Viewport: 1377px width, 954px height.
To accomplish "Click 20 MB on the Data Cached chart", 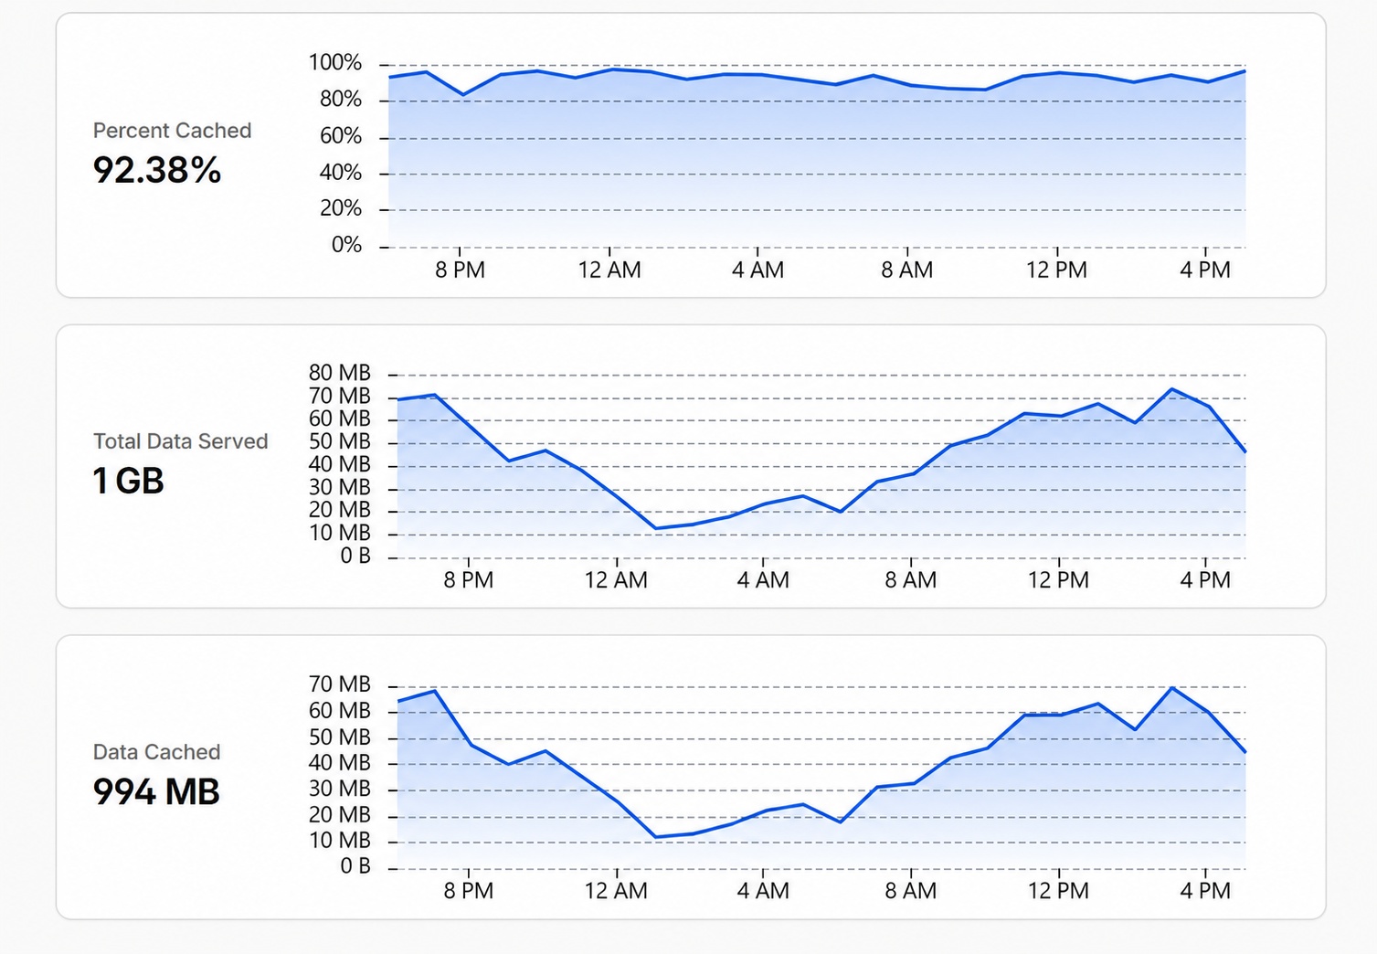I will pyautogui.click(x=340, y=815).
